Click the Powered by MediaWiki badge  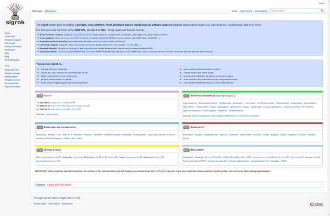(x=316, y=204)
